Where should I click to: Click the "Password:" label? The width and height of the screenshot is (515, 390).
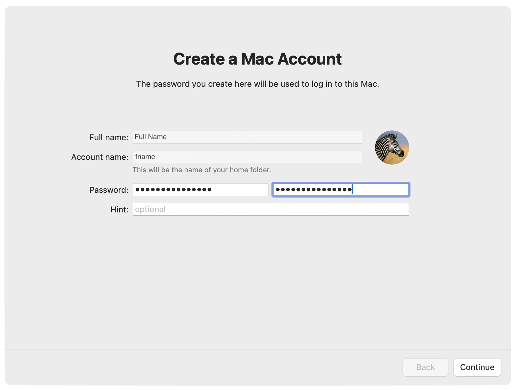(x=109, y=190)
